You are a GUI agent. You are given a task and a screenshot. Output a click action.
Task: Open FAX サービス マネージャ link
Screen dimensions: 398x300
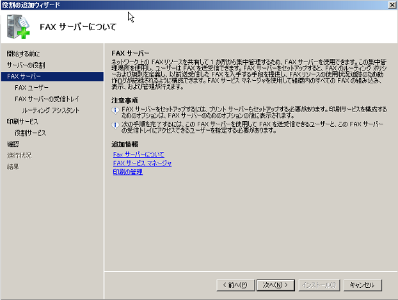(142, 163)
